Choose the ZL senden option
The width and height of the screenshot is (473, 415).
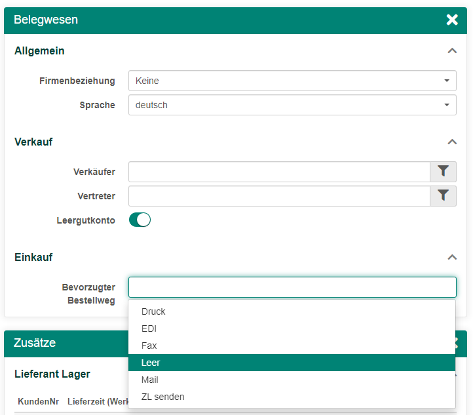point(163,397)
